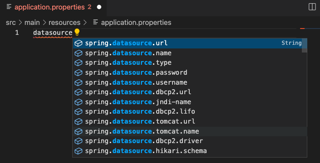320x163 pixels.
Task: Open the src breadcrumb folder
Action: point(11,22)
